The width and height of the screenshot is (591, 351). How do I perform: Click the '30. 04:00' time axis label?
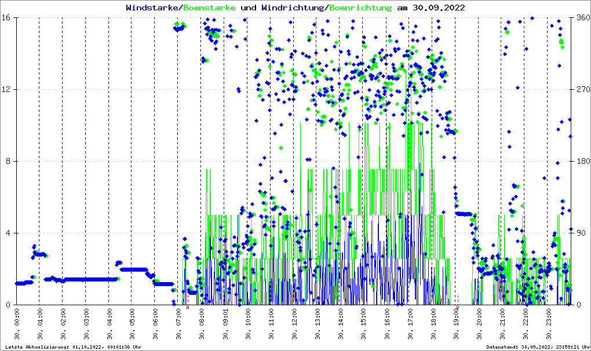tap(110, 324)
